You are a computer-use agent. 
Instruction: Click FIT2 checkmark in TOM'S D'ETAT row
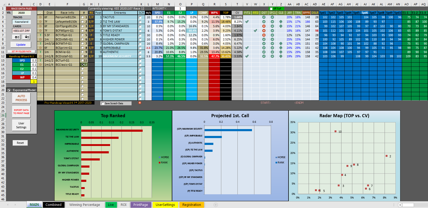(x=255, y=31)
